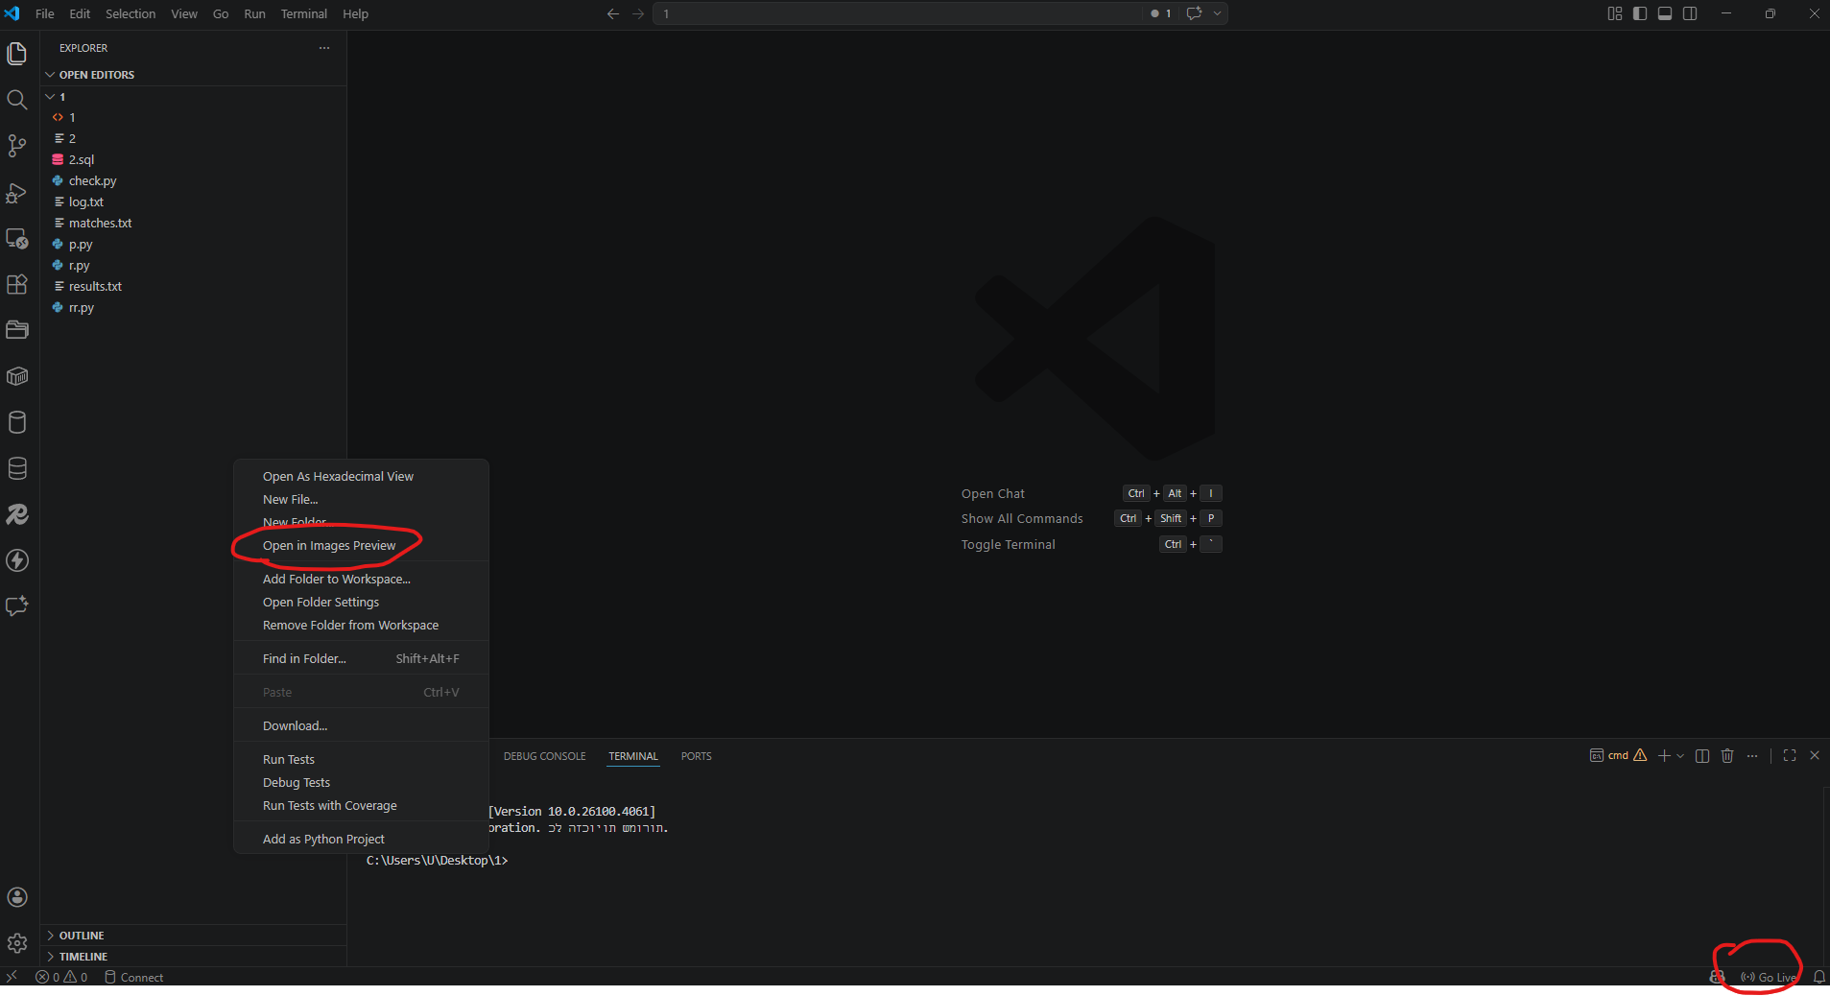
Task: Select Open in Images Preview menu item
Action: point(329,546)
